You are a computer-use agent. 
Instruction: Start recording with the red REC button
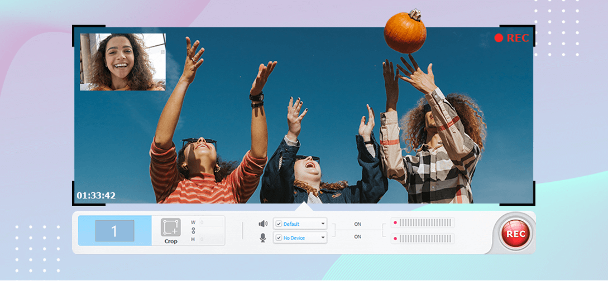point(516,234)
